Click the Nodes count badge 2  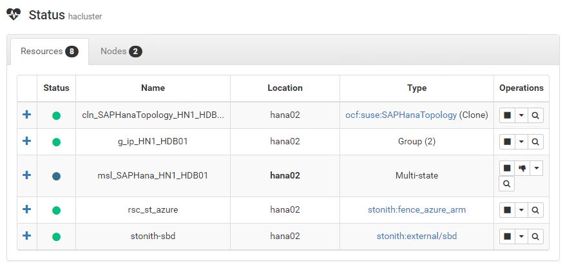tap(135, 52)
